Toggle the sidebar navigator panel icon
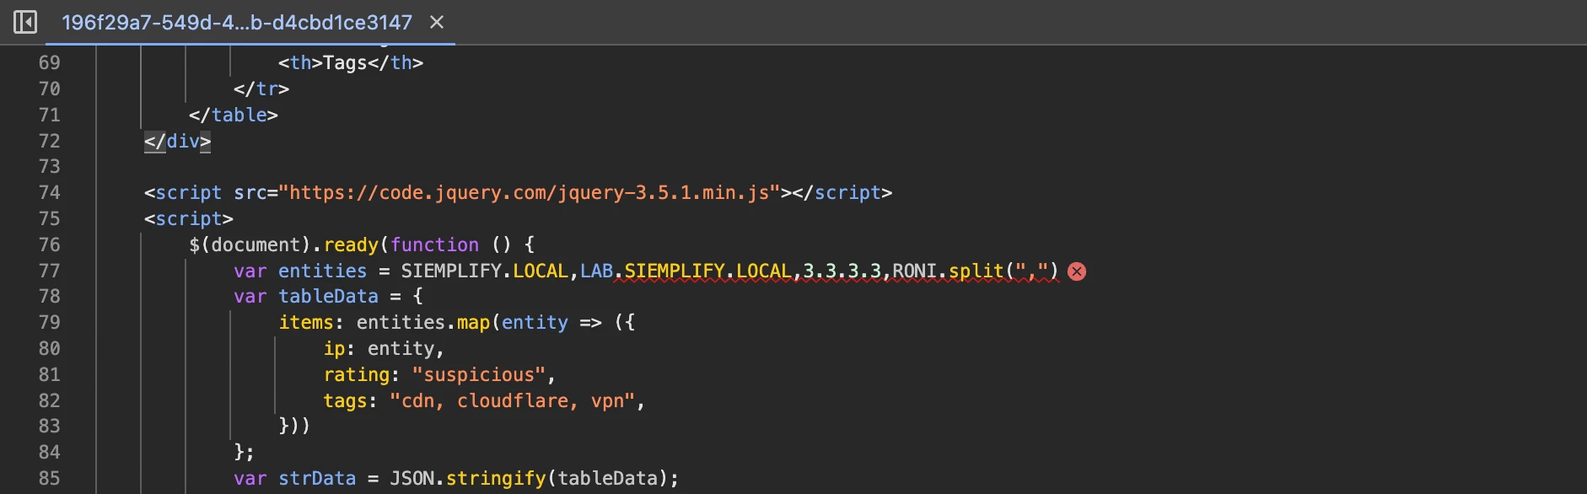Image resolution: width=1587 pixels, height=494 pixels. click(x=25, y=22)
